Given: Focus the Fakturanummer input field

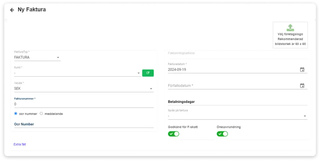Looking at the screenshot, I should 84,104.
